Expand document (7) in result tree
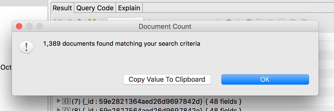 point(58,101)
